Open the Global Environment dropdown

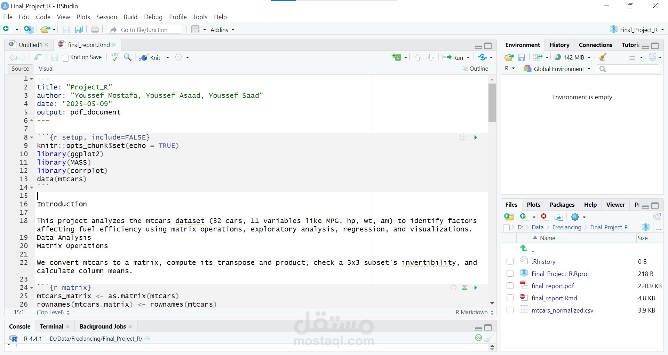click(557, 69)
